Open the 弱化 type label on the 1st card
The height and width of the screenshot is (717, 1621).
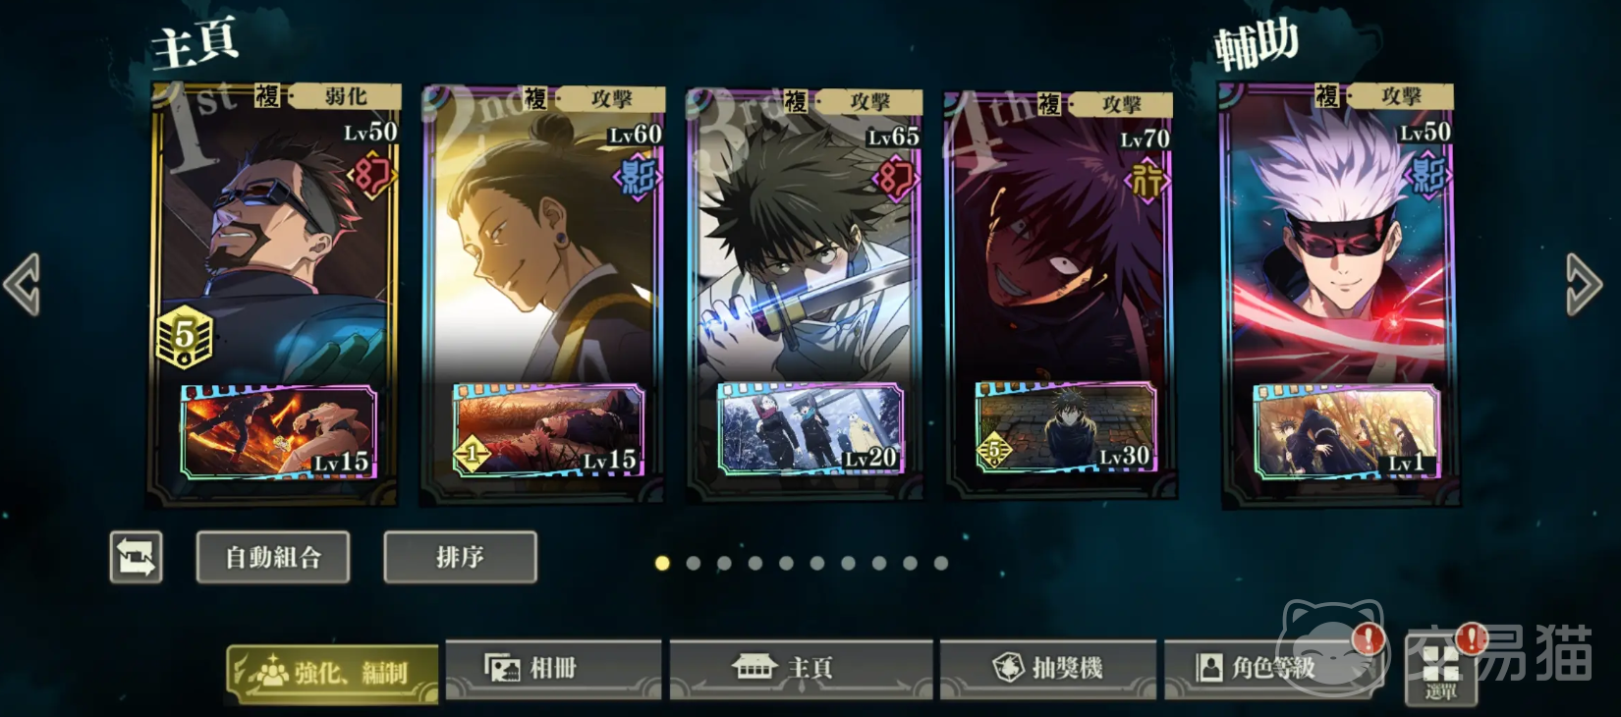(x=346, y=96)
